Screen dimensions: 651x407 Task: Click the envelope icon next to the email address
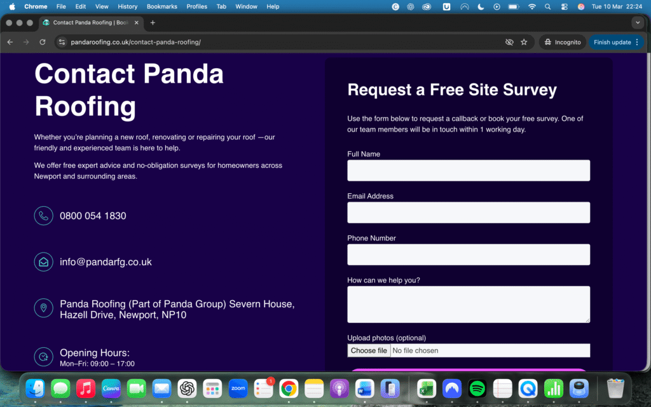point(43,262)
